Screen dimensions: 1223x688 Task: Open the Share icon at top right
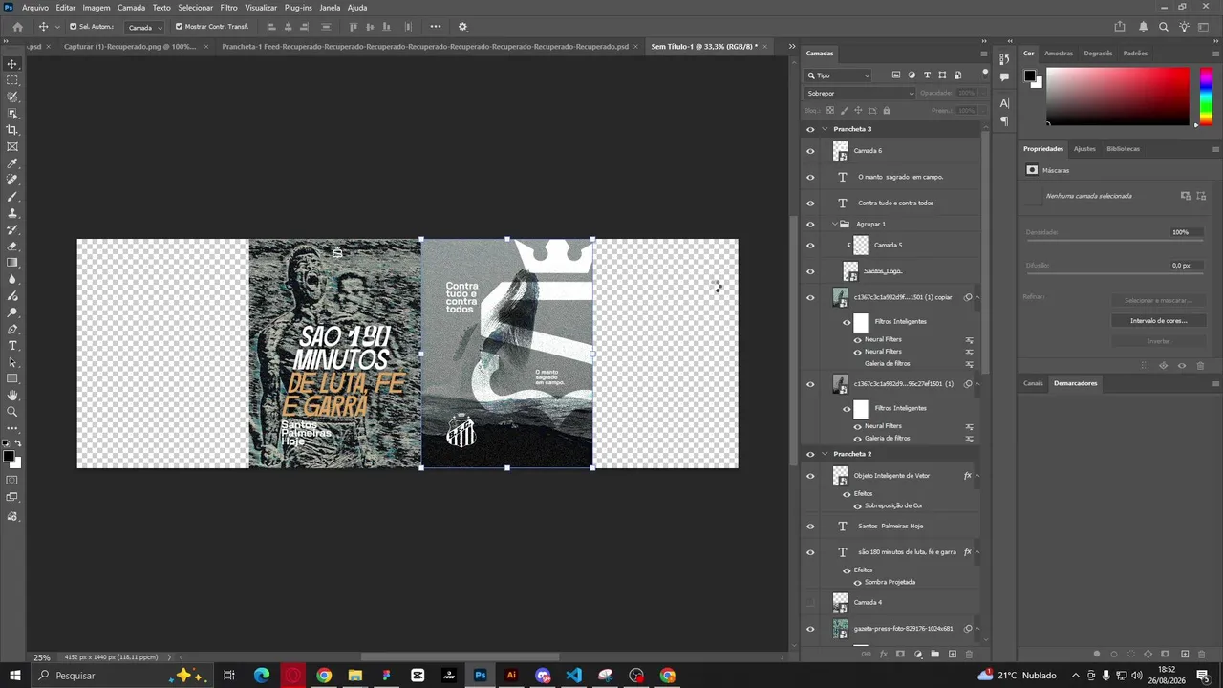click(x=1120, y=27)
